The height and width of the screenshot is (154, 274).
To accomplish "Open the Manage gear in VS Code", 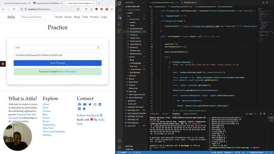I will click(119, 147).
